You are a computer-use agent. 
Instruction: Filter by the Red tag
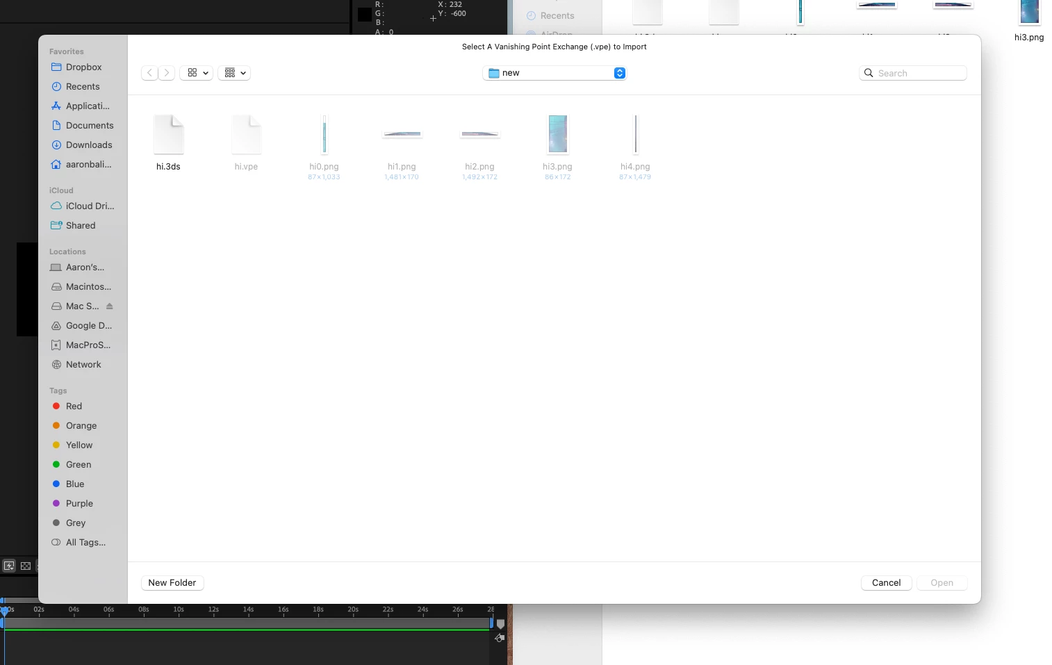coord(67,407)
